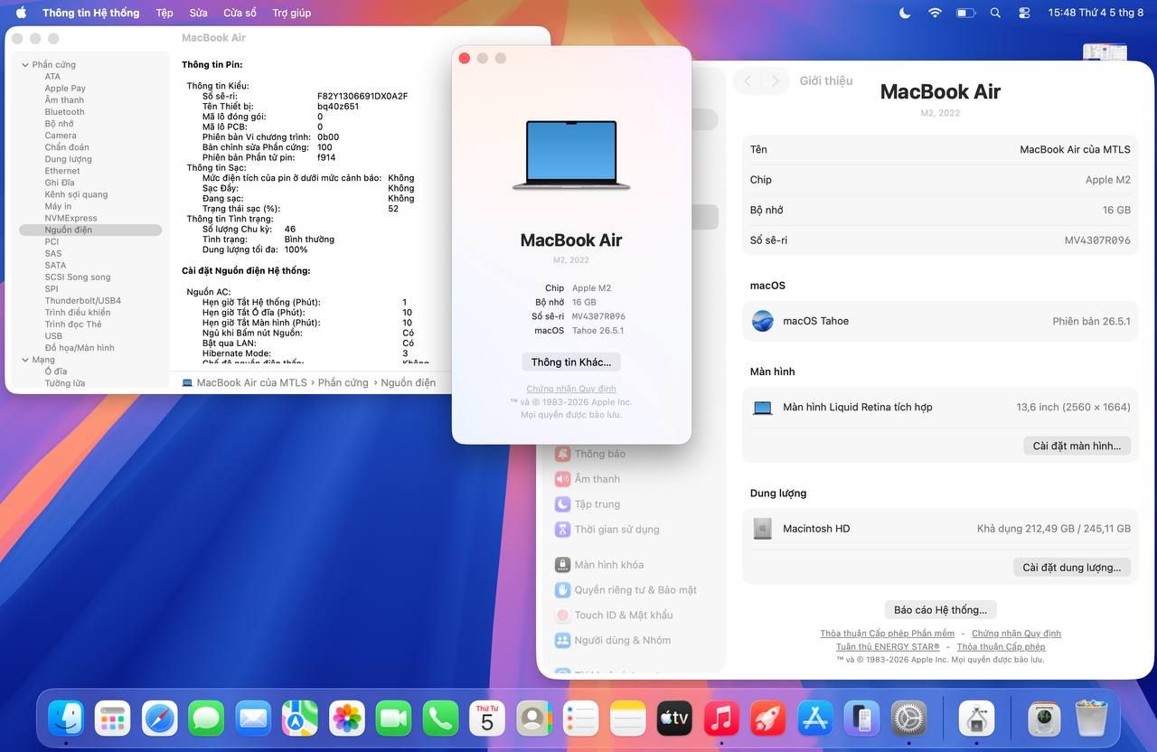This screenshot has height=752, width=1157.
Task: Open the Apple menu
Action: coord(21,13)
